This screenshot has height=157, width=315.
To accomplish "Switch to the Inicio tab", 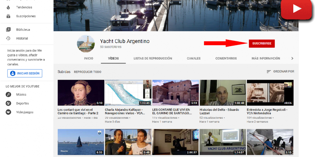I will point(89,58).
